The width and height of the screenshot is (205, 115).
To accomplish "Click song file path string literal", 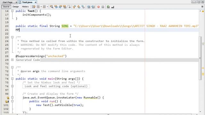I will click(x=136, y=26).
